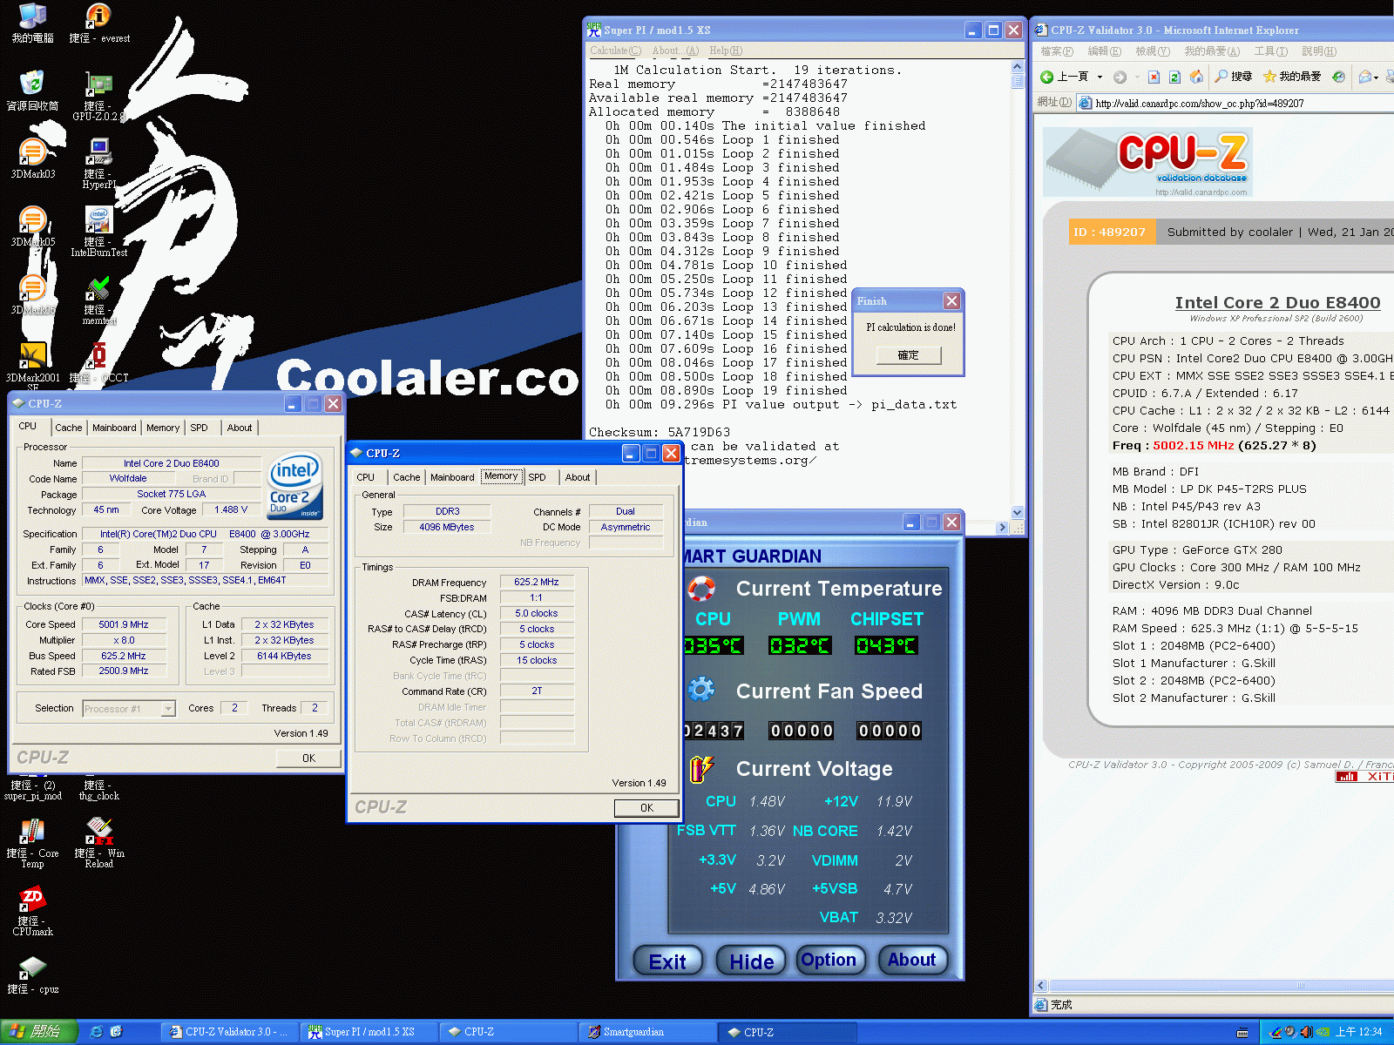This screenshot has width=1394, height=1045.
Task: Click the Core Speed 5001.9 MHz value
Action: (x=124, y=624)
